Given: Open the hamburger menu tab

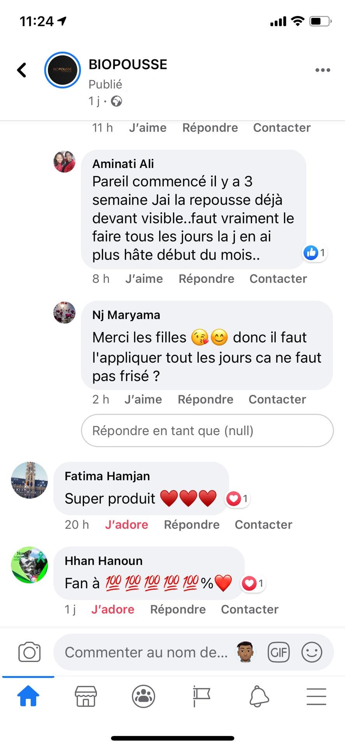Looking at the screenshot, I should click(x=316, y=697).
